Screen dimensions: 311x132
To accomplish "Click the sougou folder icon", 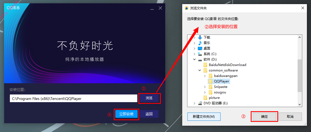I will coord(211,92).
